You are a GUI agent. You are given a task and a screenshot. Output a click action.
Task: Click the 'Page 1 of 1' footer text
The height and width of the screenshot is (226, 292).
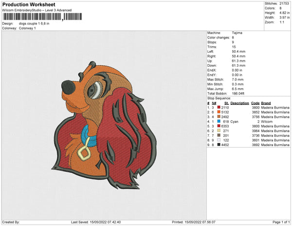coord(281,222)
